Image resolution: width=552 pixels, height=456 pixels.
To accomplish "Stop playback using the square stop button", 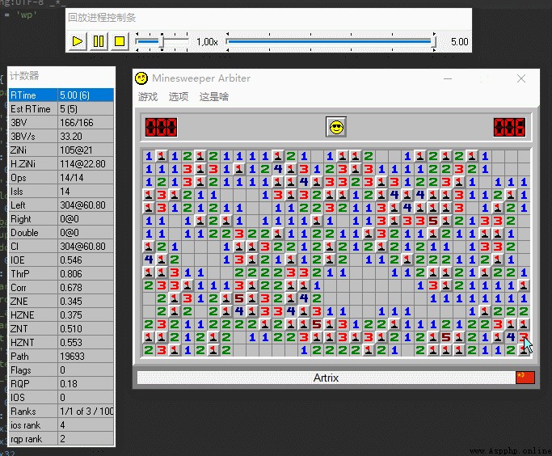I will (x=120, y=41).
